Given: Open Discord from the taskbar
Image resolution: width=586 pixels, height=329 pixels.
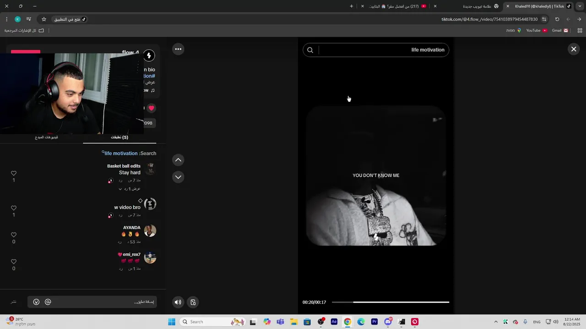Looking at the screenshot, I should click(388, 322).
